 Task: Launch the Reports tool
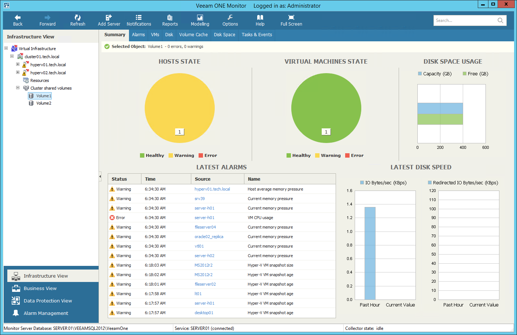(x=170, y=20)
